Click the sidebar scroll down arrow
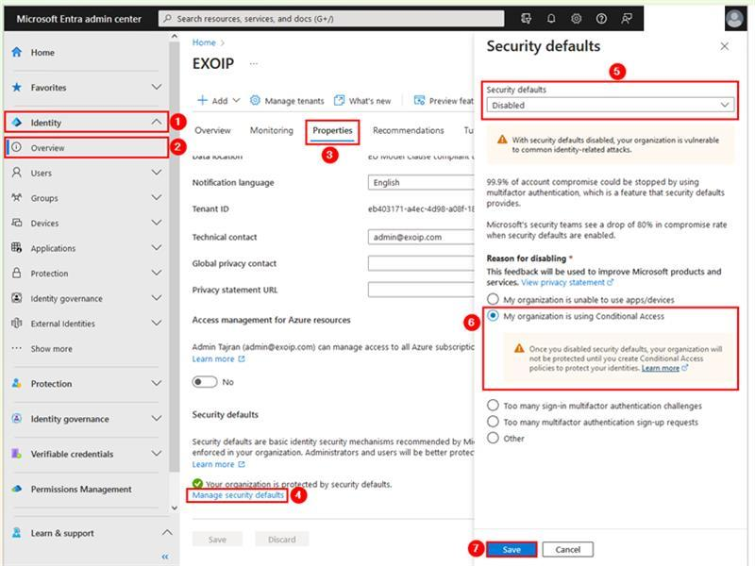Viewport: 755px width, 566px height. click(175, 508)
